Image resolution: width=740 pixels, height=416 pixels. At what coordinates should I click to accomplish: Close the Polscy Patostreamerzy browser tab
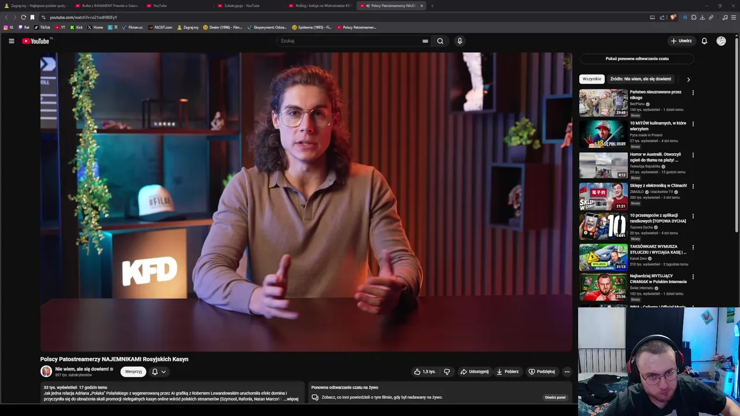click(421, 6)
